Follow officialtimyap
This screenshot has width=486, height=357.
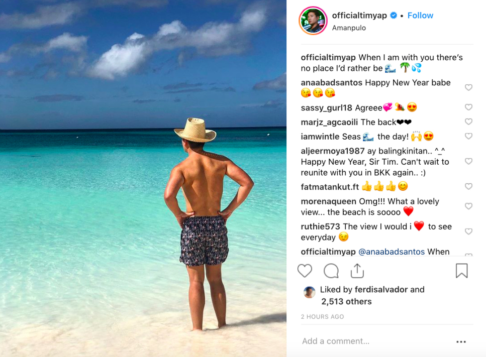click(x=420, y=16)
